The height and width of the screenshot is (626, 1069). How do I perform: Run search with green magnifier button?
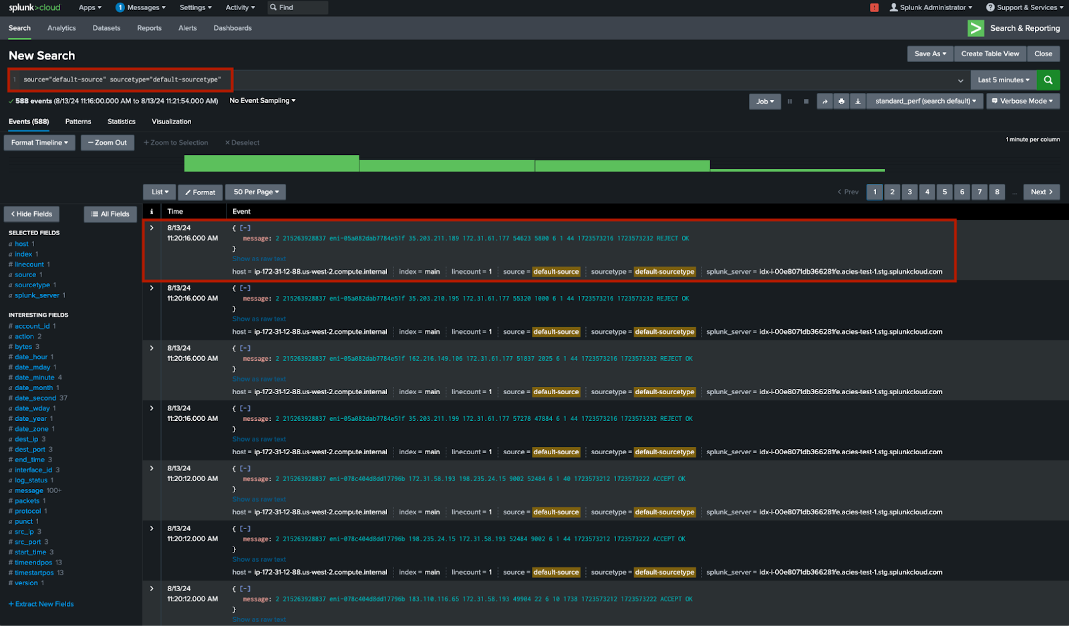[1048, 80]
